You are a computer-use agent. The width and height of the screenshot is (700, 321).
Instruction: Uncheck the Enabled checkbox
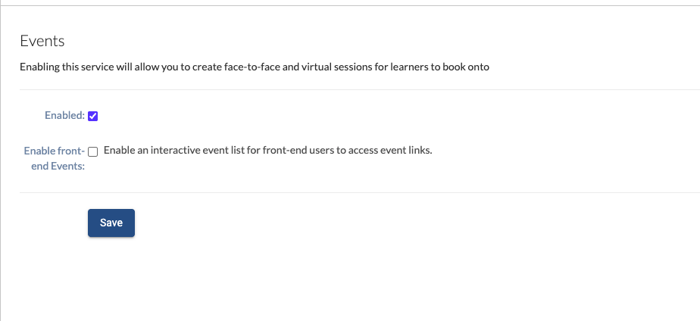coord(93,116)
